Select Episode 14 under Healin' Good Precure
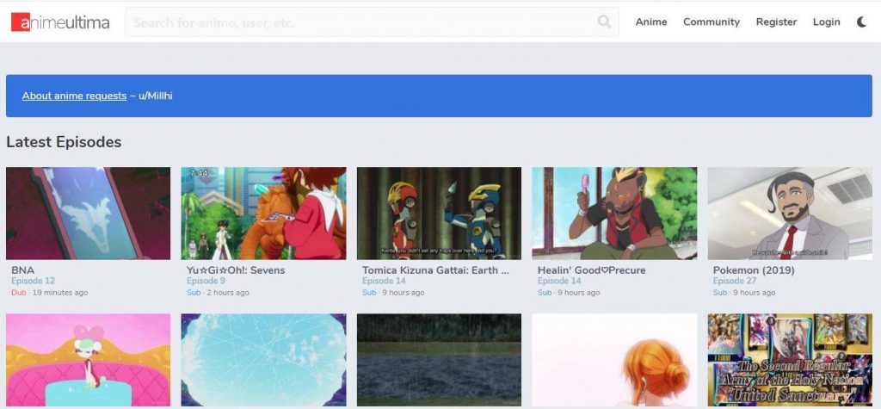Viewport: 881px width, 409px height. pyautogui.click(x=559, y=281)
